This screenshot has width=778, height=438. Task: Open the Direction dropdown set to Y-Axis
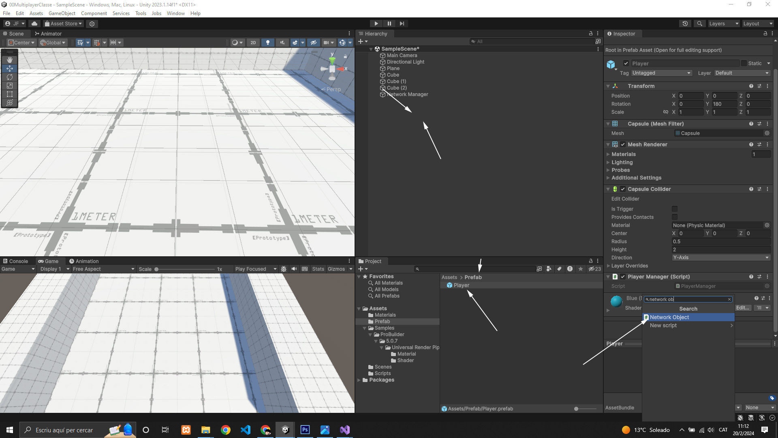tap(720, 258)
